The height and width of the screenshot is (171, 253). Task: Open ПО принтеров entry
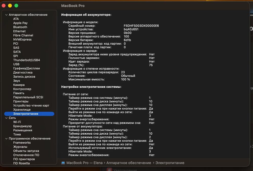pos(24,159)
